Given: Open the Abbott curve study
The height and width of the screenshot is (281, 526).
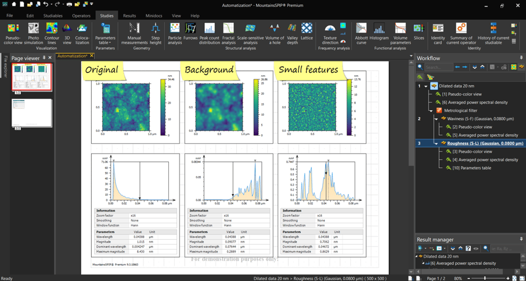Looking at the screenshot, I should tap(361, 33).
